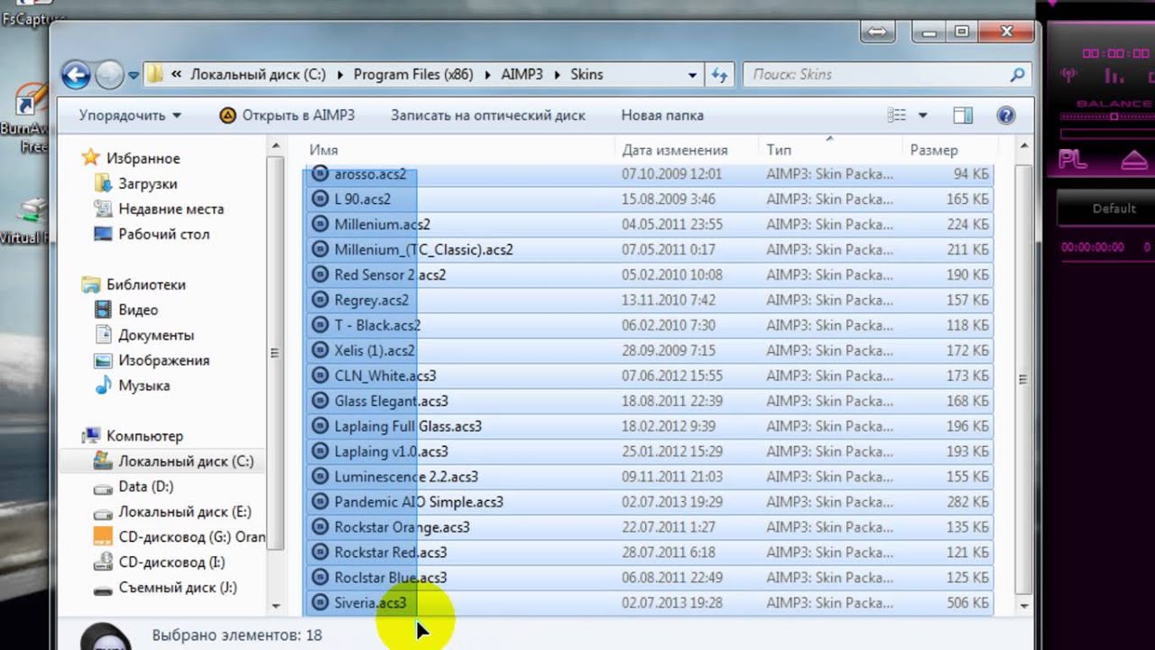Viewport: 1155px width, 650px height.
Task: Select Millenium_(TC_Classic).acs2
Action: (649, 249)
